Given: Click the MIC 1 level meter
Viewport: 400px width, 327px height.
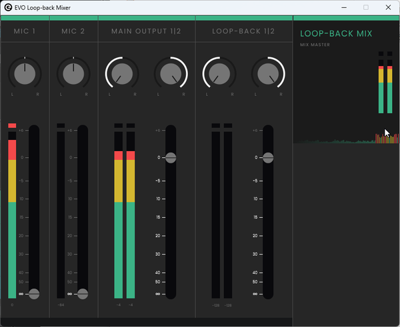Looking at the screenshot, I should [12, 213].
